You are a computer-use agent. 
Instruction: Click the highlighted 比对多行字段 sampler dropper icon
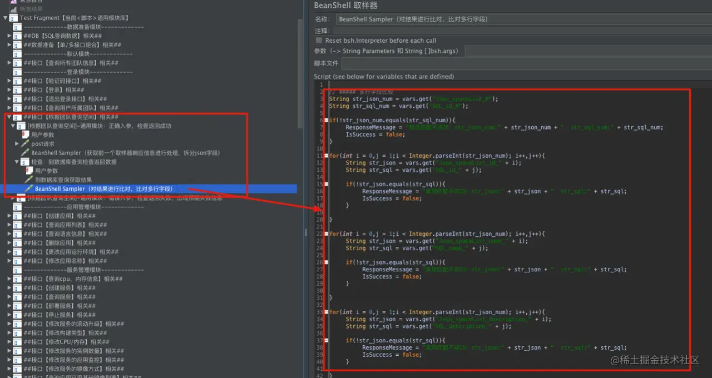[29, 189]
